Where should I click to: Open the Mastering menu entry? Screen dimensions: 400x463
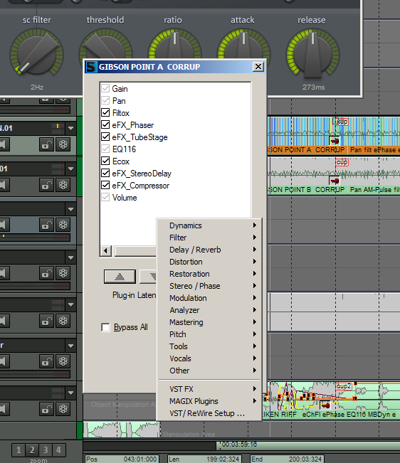tap(209, 322)
